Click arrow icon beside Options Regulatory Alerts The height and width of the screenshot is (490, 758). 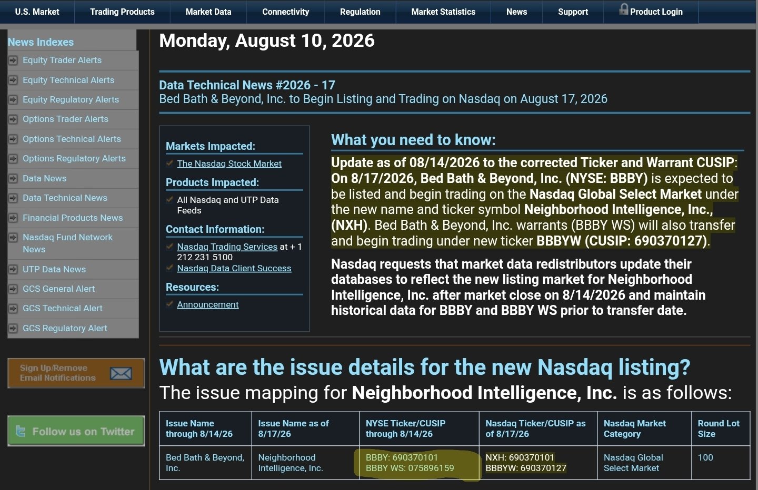pyautogui.click(x=13, y=159)
